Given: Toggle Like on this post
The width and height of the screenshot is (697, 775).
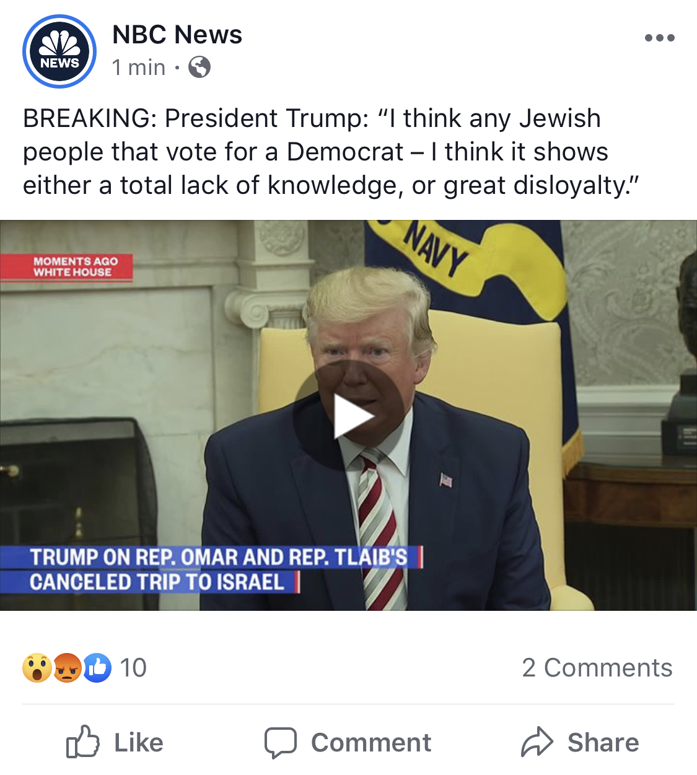Looking at the screenshot, I should (115, 742).
